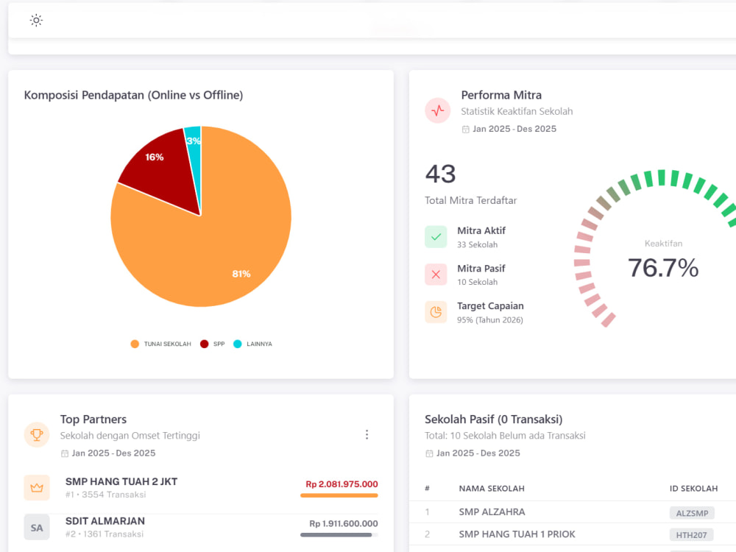Click the NAMA SEKOLAH column header
736x552 pixels.
coord(492,489)
